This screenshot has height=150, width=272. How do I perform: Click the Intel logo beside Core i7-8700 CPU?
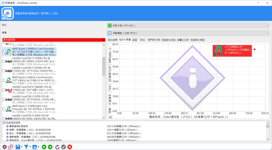click(9, 99)
